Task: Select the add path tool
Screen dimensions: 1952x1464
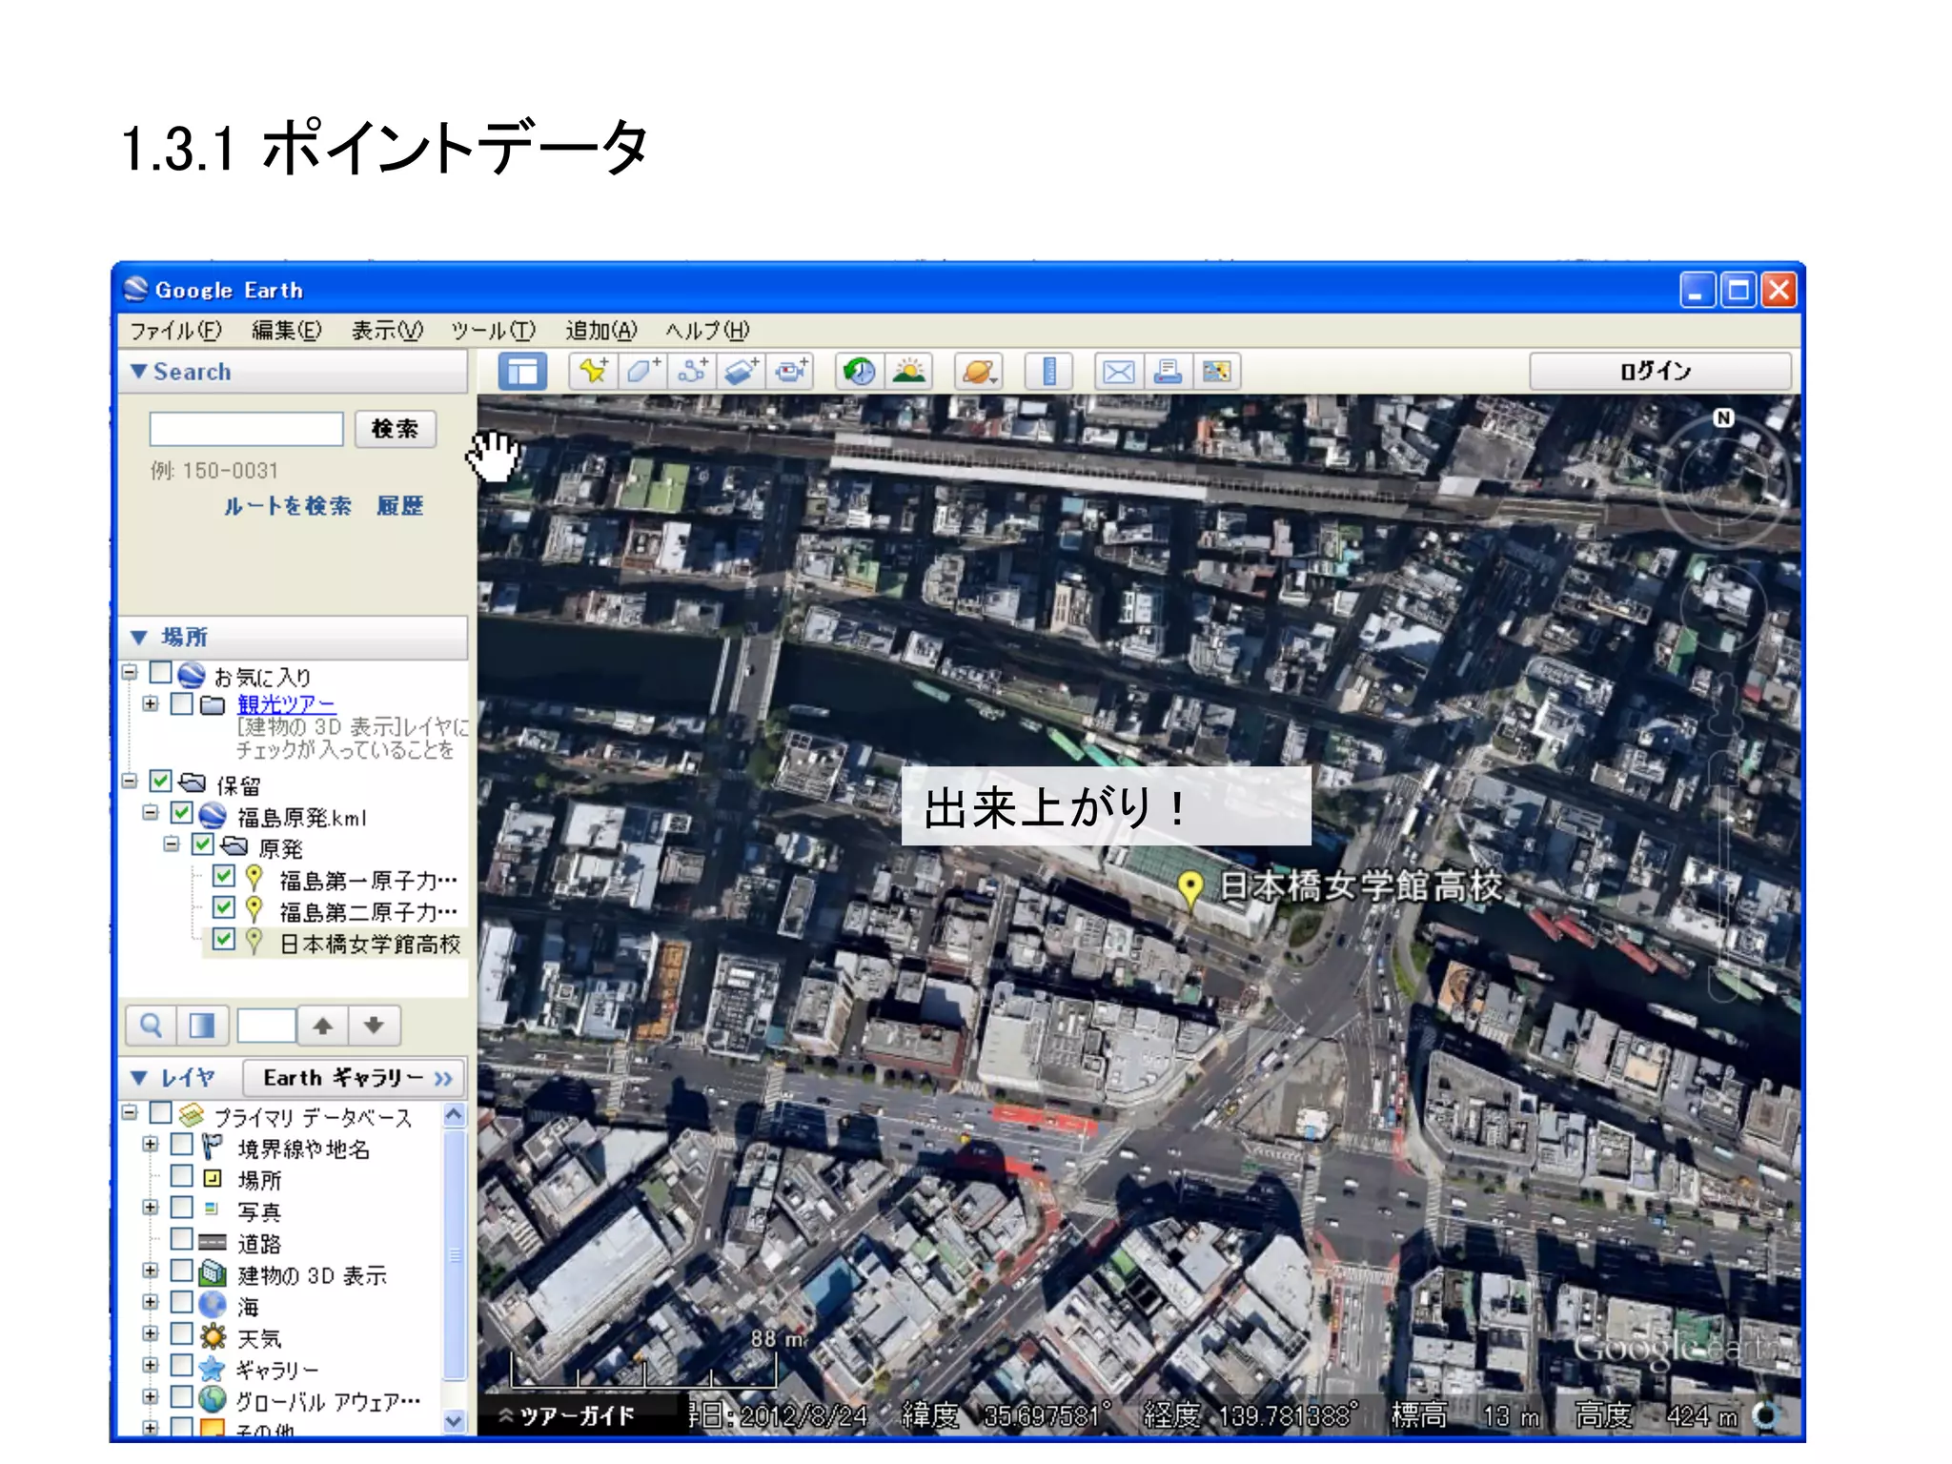Action: click(693, 372)
